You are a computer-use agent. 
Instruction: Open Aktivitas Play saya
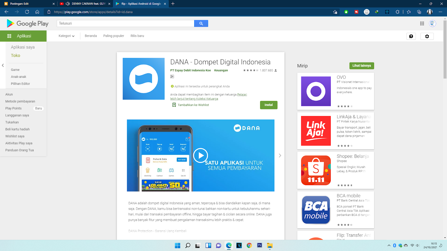19,143
